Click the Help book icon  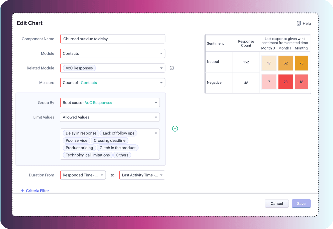pos(299,23)
